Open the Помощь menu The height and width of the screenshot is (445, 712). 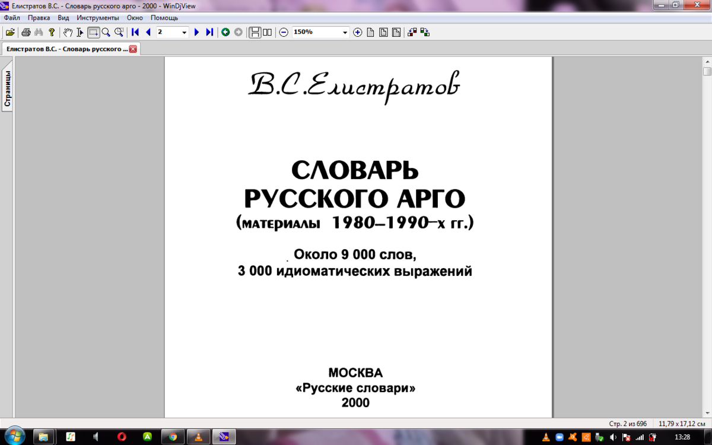[x=164, y=18]
